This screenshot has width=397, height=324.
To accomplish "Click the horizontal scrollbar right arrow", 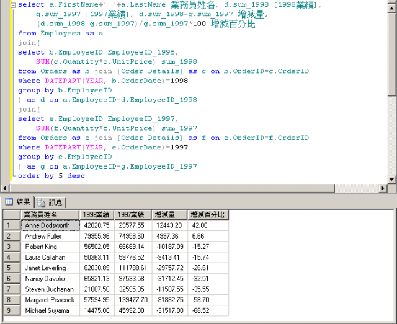I will point(383,188).
